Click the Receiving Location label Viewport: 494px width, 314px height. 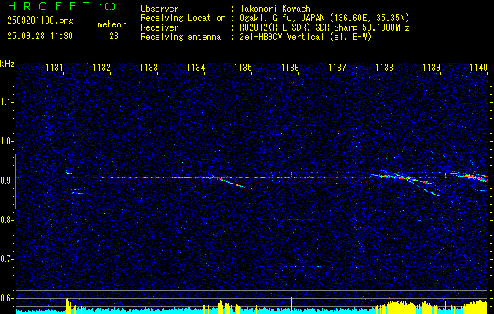coord(183,18)
